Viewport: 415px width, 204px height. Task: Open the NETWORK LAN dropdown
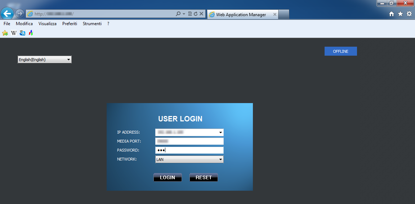point(220,159)
